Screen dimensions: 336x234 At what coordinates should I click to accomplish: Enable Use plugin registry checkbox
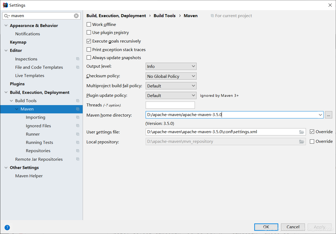(89, 32)
